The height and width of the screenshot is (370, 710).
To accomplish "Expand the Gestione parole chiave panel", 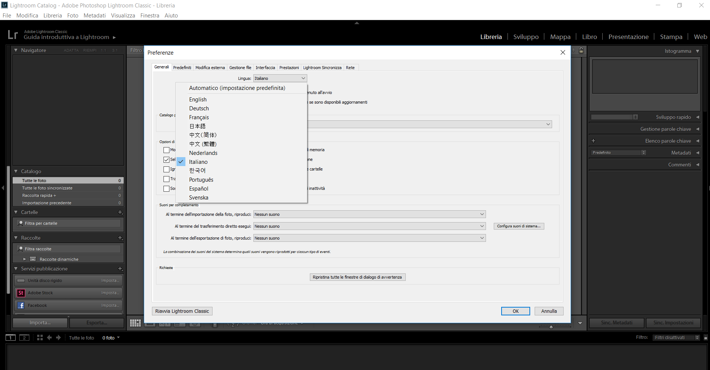I will [x=697, y=129].
